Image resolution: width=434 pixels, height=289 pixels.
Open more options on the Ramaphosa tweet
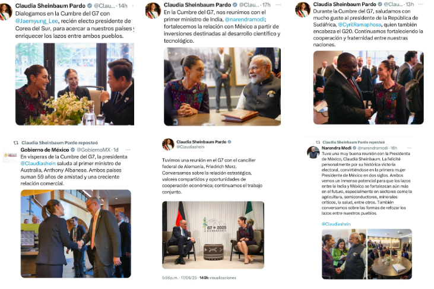pyautogui.click(x=421, y=4)
